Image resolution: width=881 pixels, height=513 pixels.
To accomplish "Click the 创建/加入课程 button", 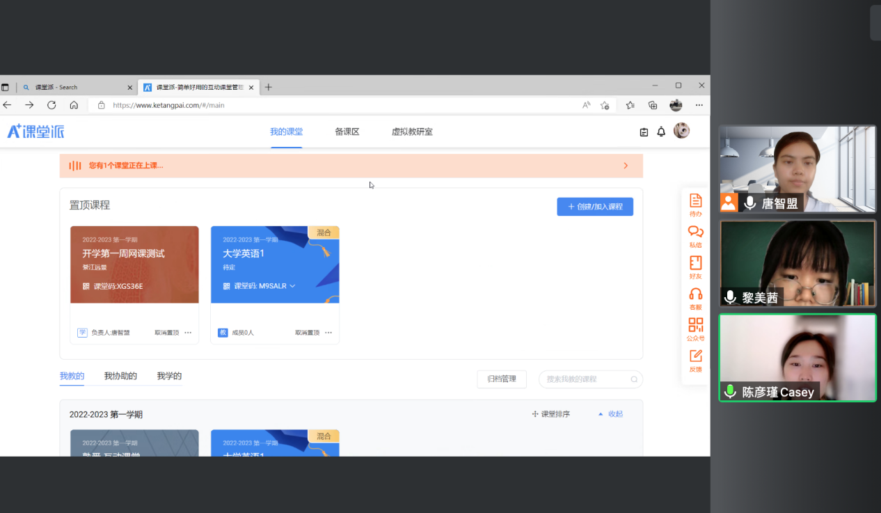I will click(594, 207).
